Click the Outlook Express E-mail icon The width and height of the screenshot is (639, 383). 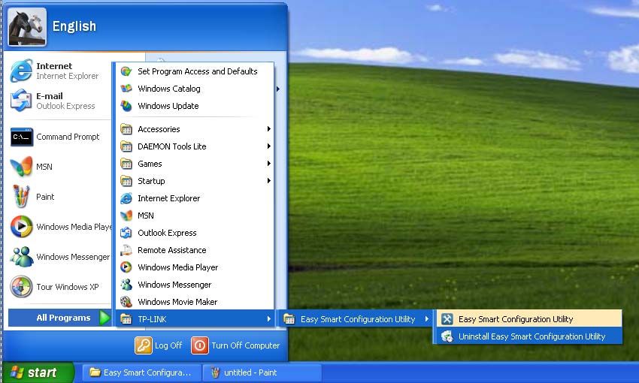pyautogui.click(x=21, y=101)
